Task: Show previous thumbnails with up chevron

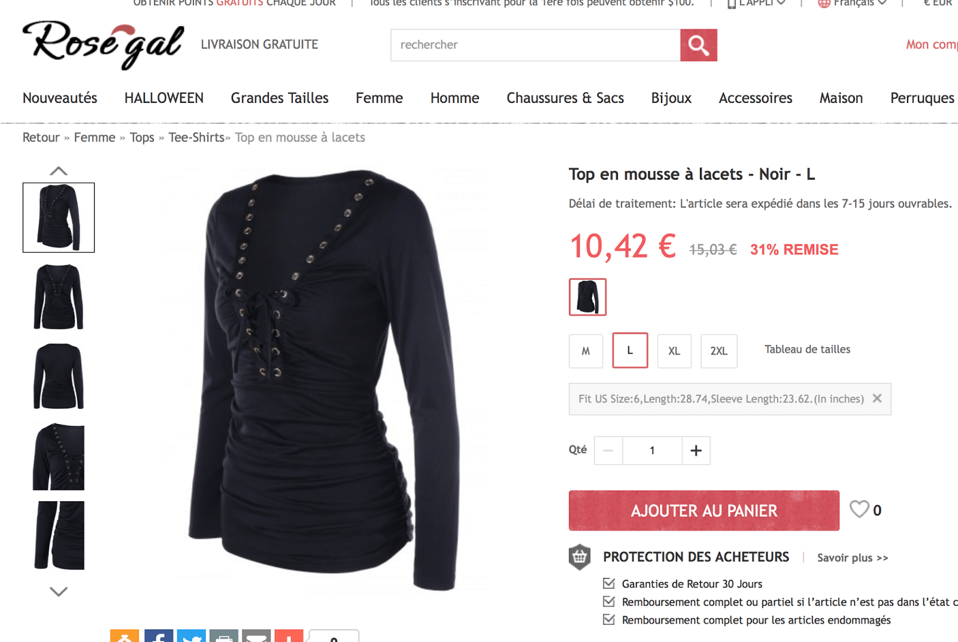Action: pyautogui.click(x=59, y=171)
